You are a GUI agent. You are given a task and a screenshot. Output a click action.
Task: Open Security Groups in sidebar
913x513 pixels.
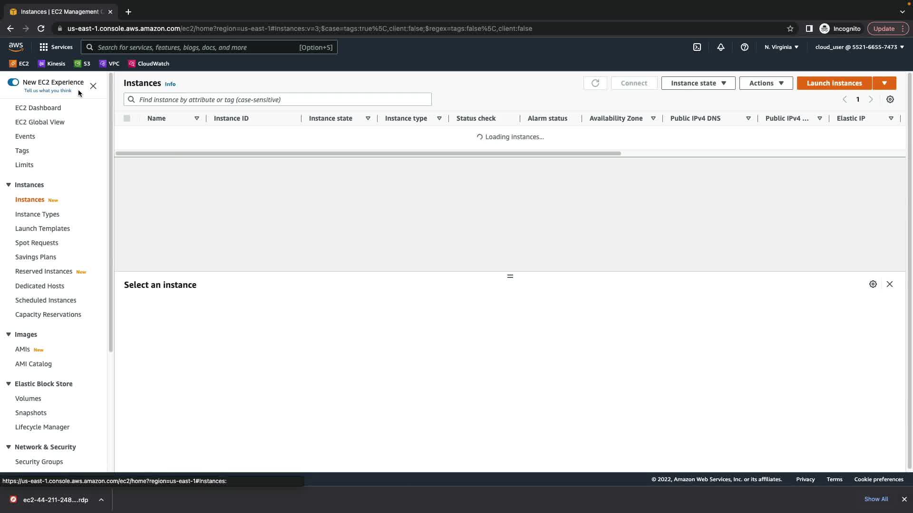point(39,462)
